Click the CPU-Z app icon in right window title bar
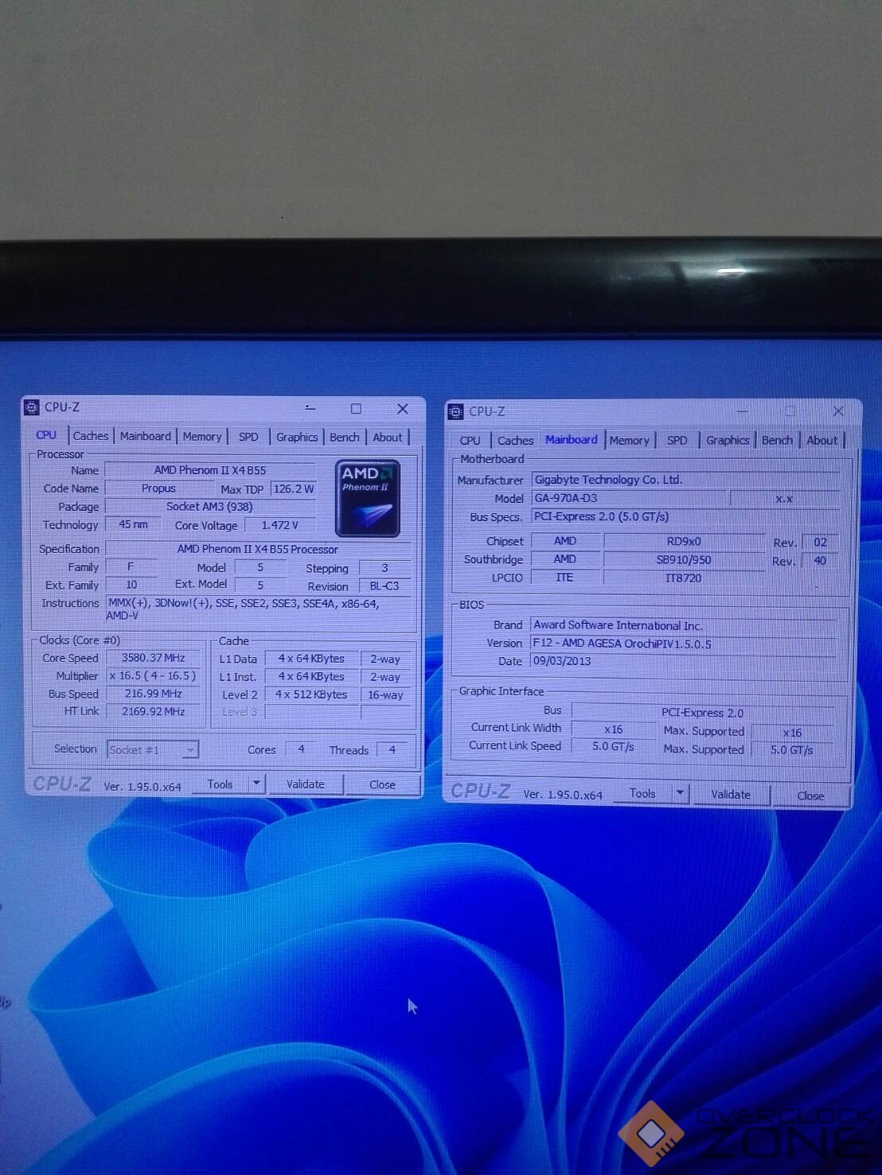 (455, 412)
